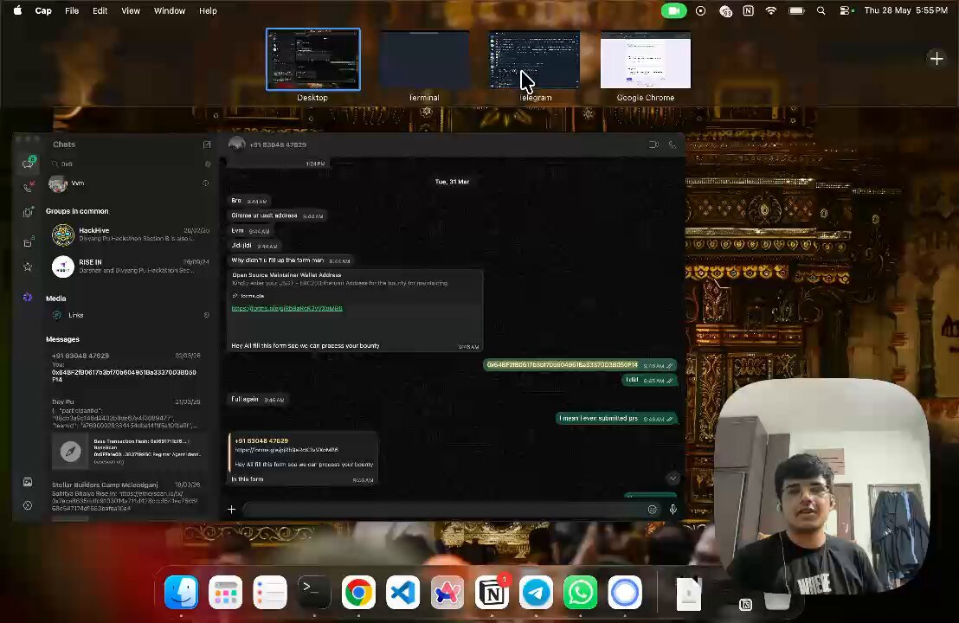Switch to the Google Chrome space thumbnail
The image size is (959, 623).
(x=645, y=60)
